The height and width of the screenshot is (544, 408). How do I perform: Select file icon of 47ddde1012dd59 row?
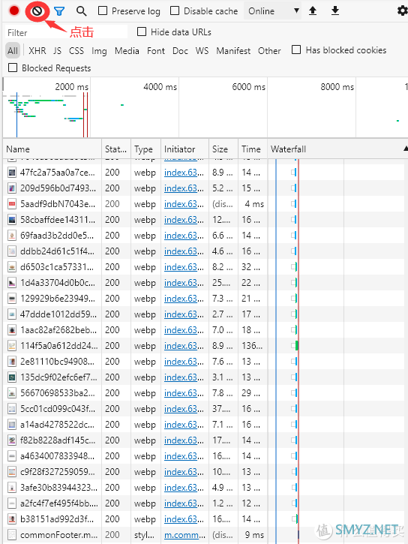click(12, 314)
